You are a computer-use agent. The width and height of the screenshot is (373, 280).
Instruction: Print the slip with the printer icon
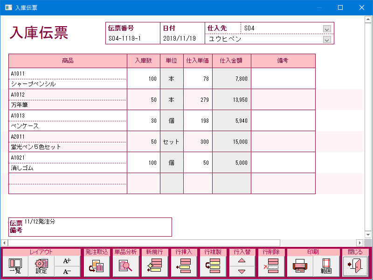click(300, 266)
